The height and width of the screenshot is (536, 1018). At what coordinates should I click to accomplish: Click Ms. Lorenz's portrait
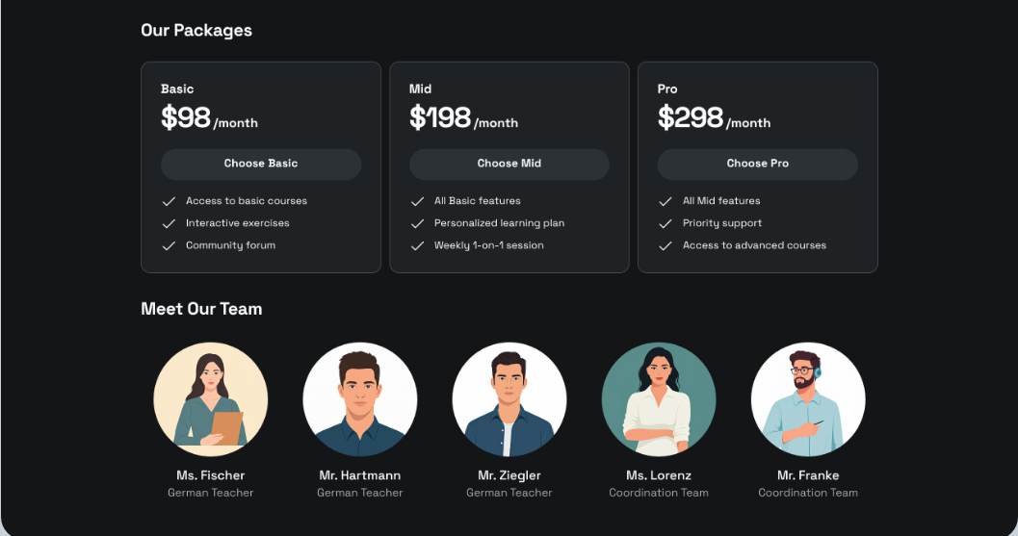coord(659,399)
